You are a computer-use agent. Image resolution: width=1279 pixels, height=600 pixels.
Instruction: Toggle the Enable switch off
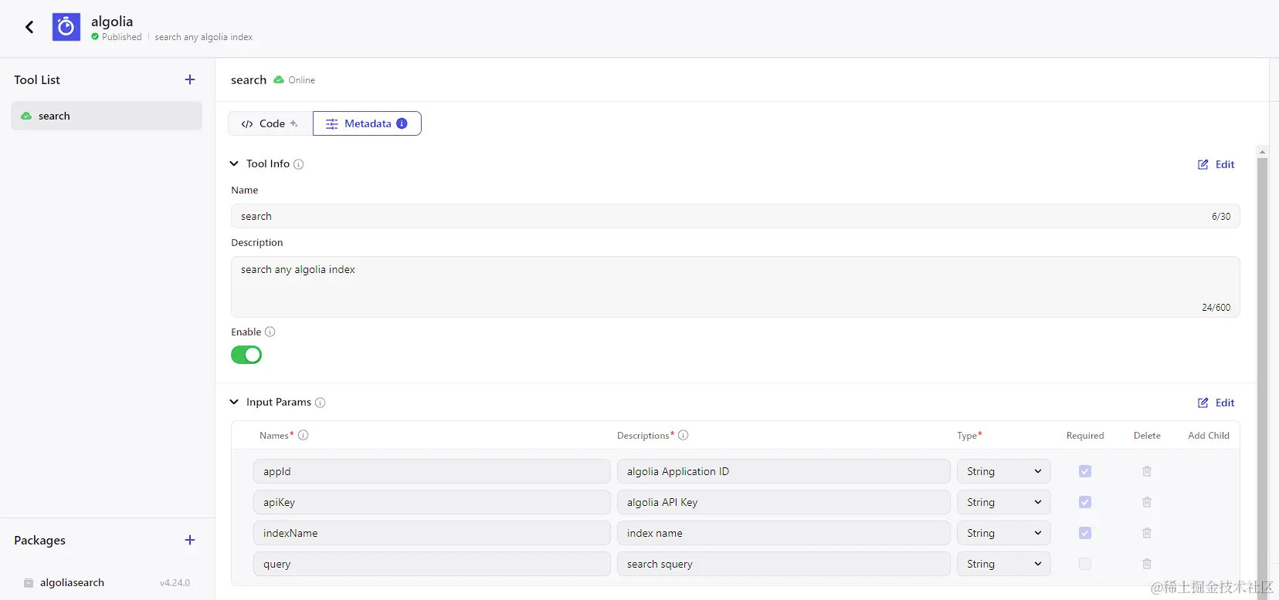point(246,355)
